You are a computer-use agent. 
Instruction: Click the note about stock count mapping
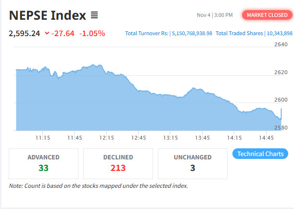point(98,186)
